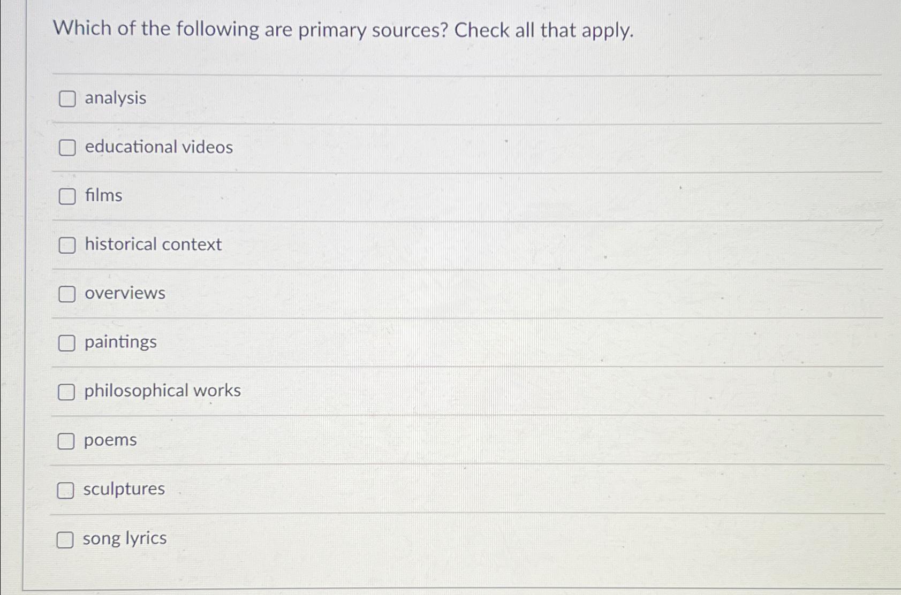Check the films checkbox

tap(67, 196)
